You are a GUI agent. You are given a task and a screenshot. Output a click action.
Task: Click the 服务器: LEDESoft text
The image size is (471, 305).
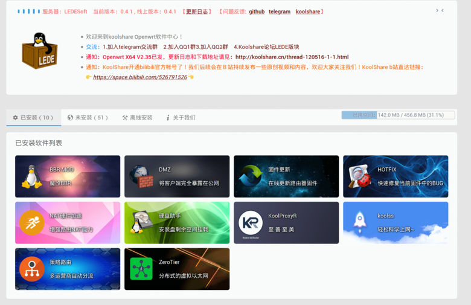(x=65, y=11)
